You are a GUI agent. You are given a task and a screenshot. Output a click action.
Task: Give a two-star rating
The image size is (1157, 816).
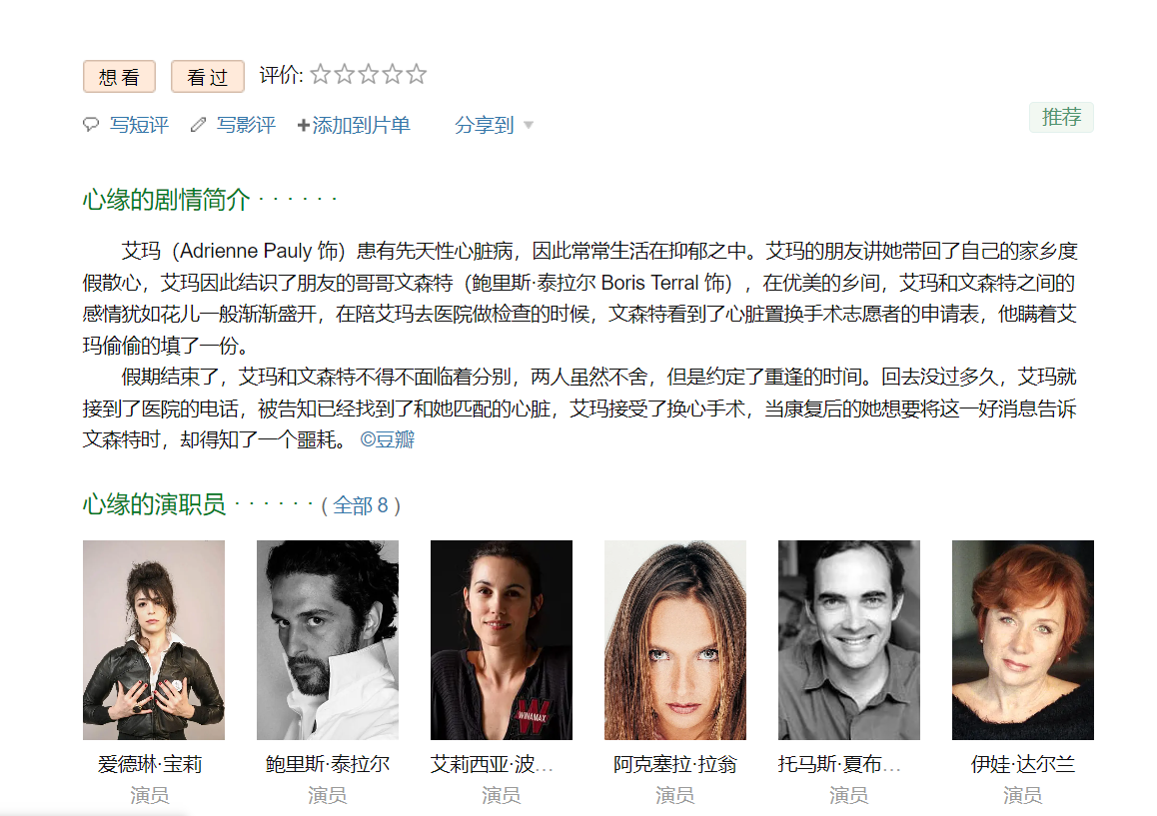[x=345, y=75]
